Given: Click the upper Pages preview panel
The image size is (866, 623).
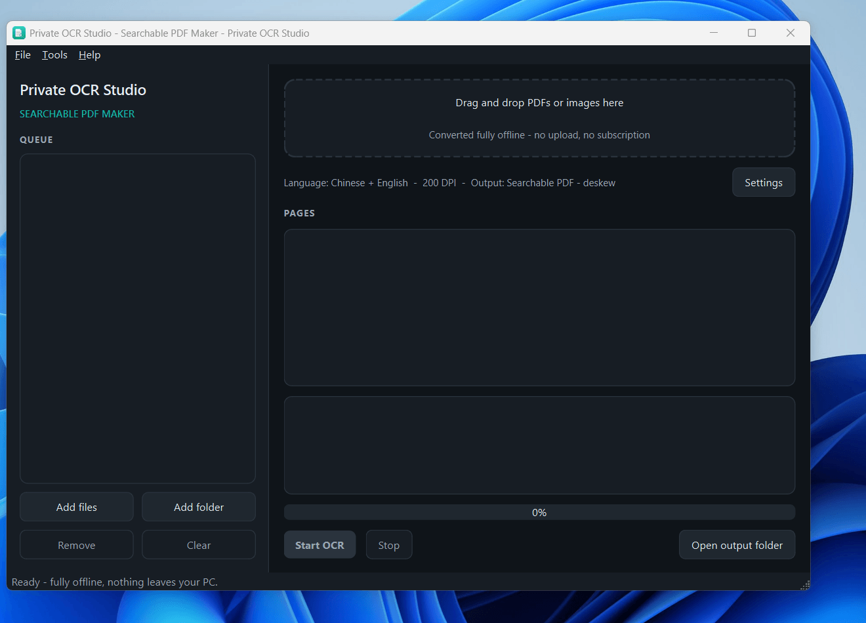Looking at the screenshot, I should coord(539,308).
